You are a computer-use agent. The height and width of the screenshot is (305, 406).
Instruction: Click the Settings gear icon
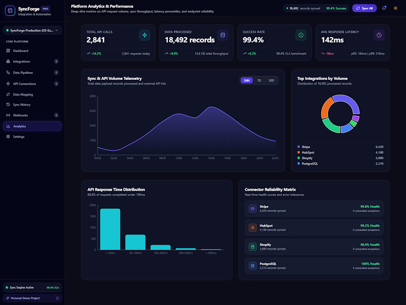click(8, 137)
